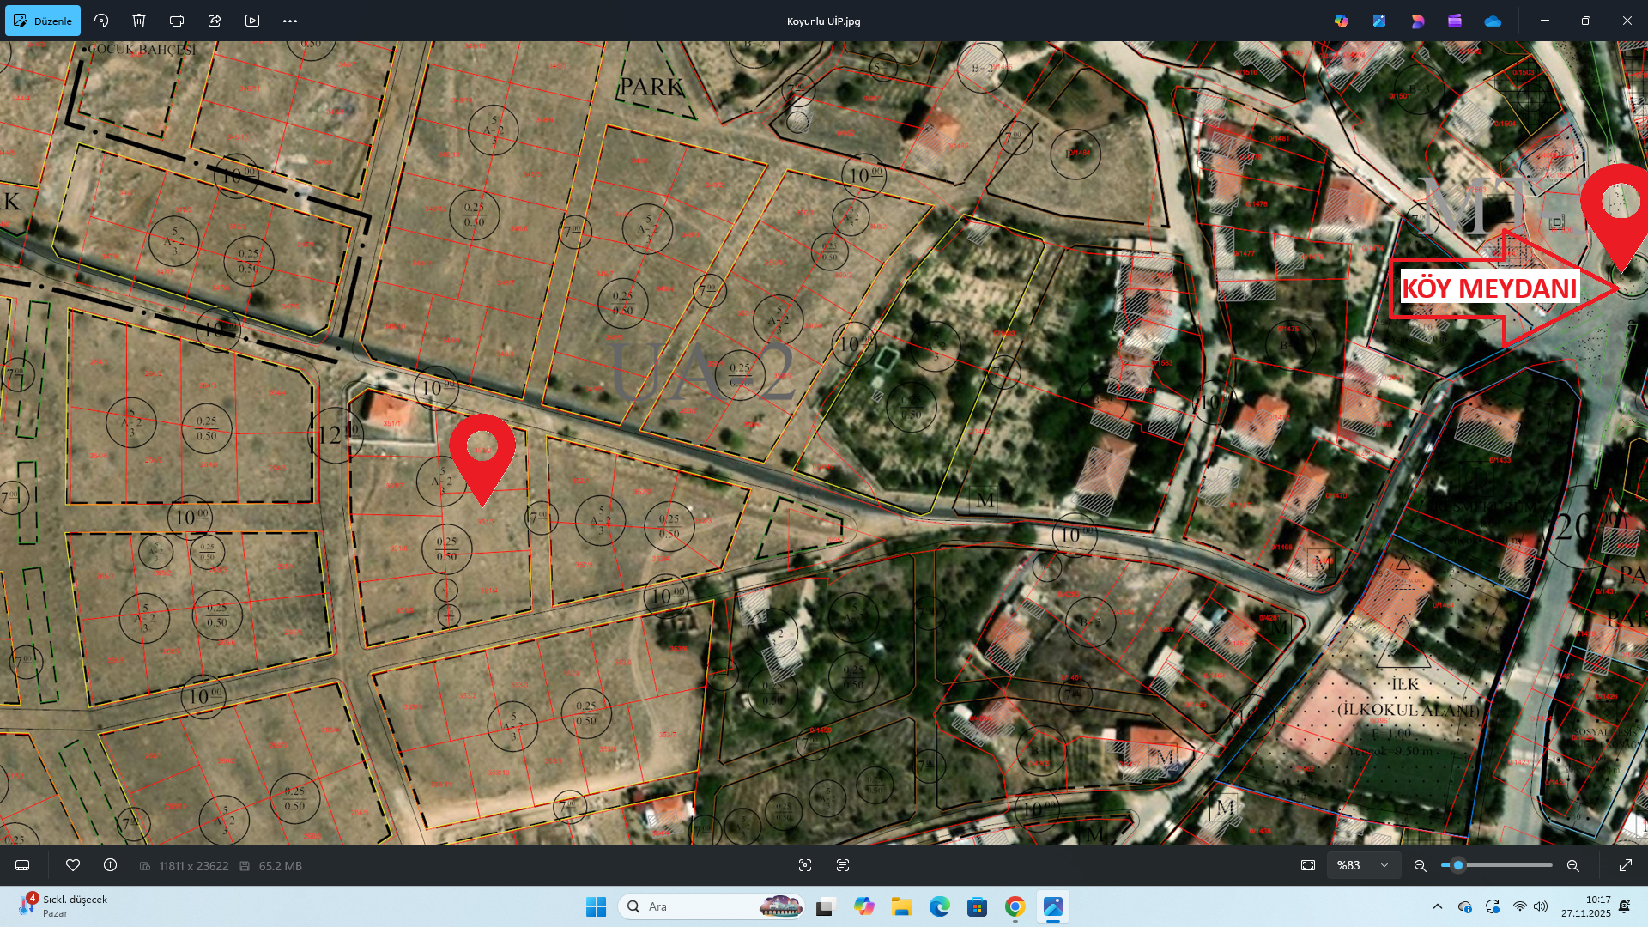
Task: Show the file info panel
Action: coord(111,865)
